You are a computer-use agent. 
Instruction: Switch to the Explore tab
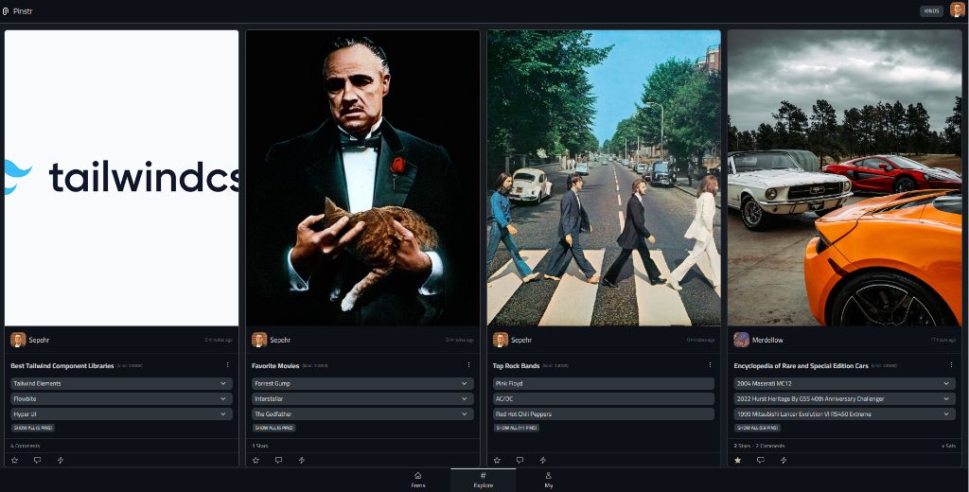coord(484,480)
